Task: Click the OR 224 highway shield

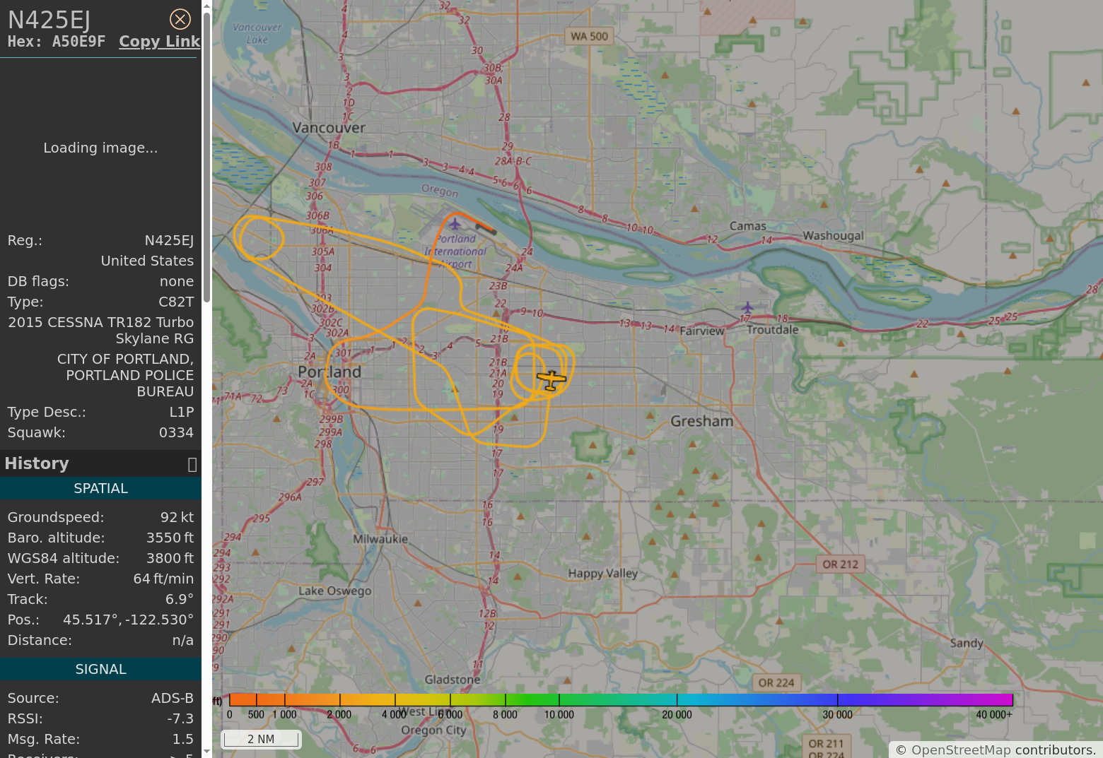Action: click(x=776, y=683)
